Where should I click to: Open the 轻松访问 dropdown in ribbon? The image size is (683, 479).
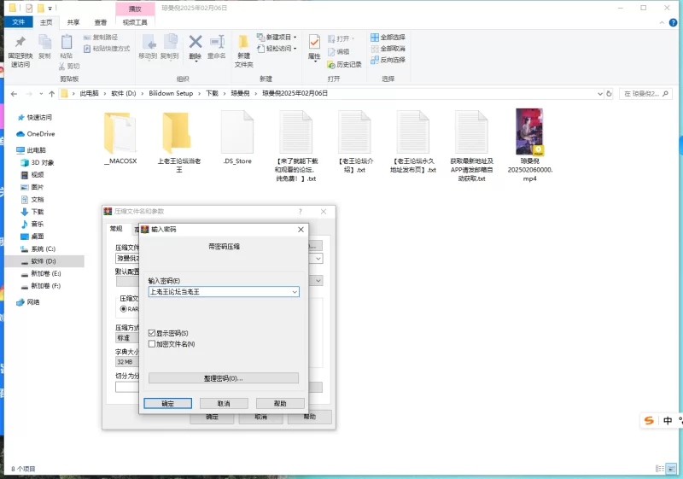(280, 49)
